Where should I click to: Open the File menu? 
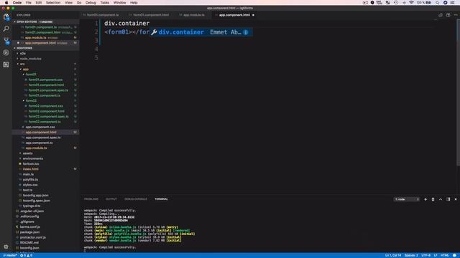tap(29, 3)
